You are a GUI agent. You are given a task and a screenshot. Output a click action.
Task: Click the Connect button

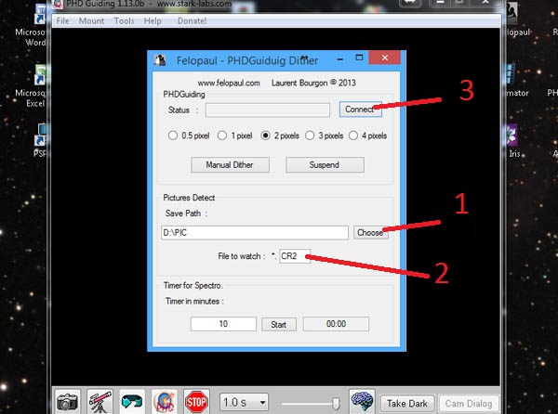tap(360, 110)
